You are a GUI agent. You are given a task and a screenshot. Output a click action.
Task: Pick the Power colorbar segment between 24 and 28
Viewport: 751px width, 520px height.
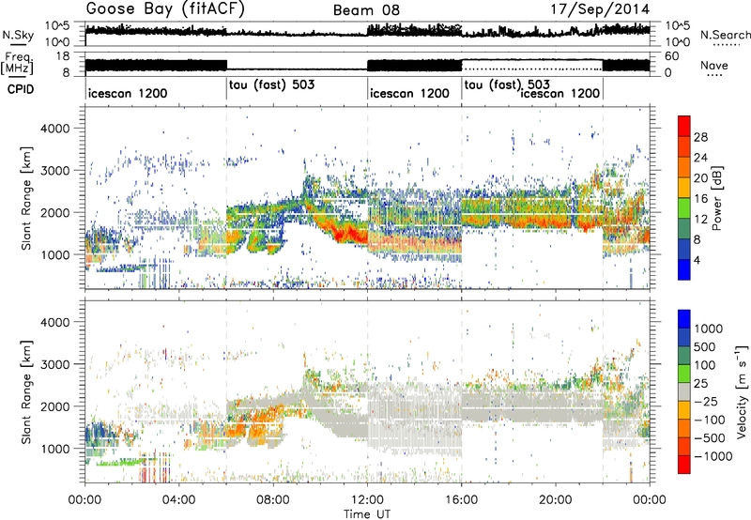pos(684,146)
